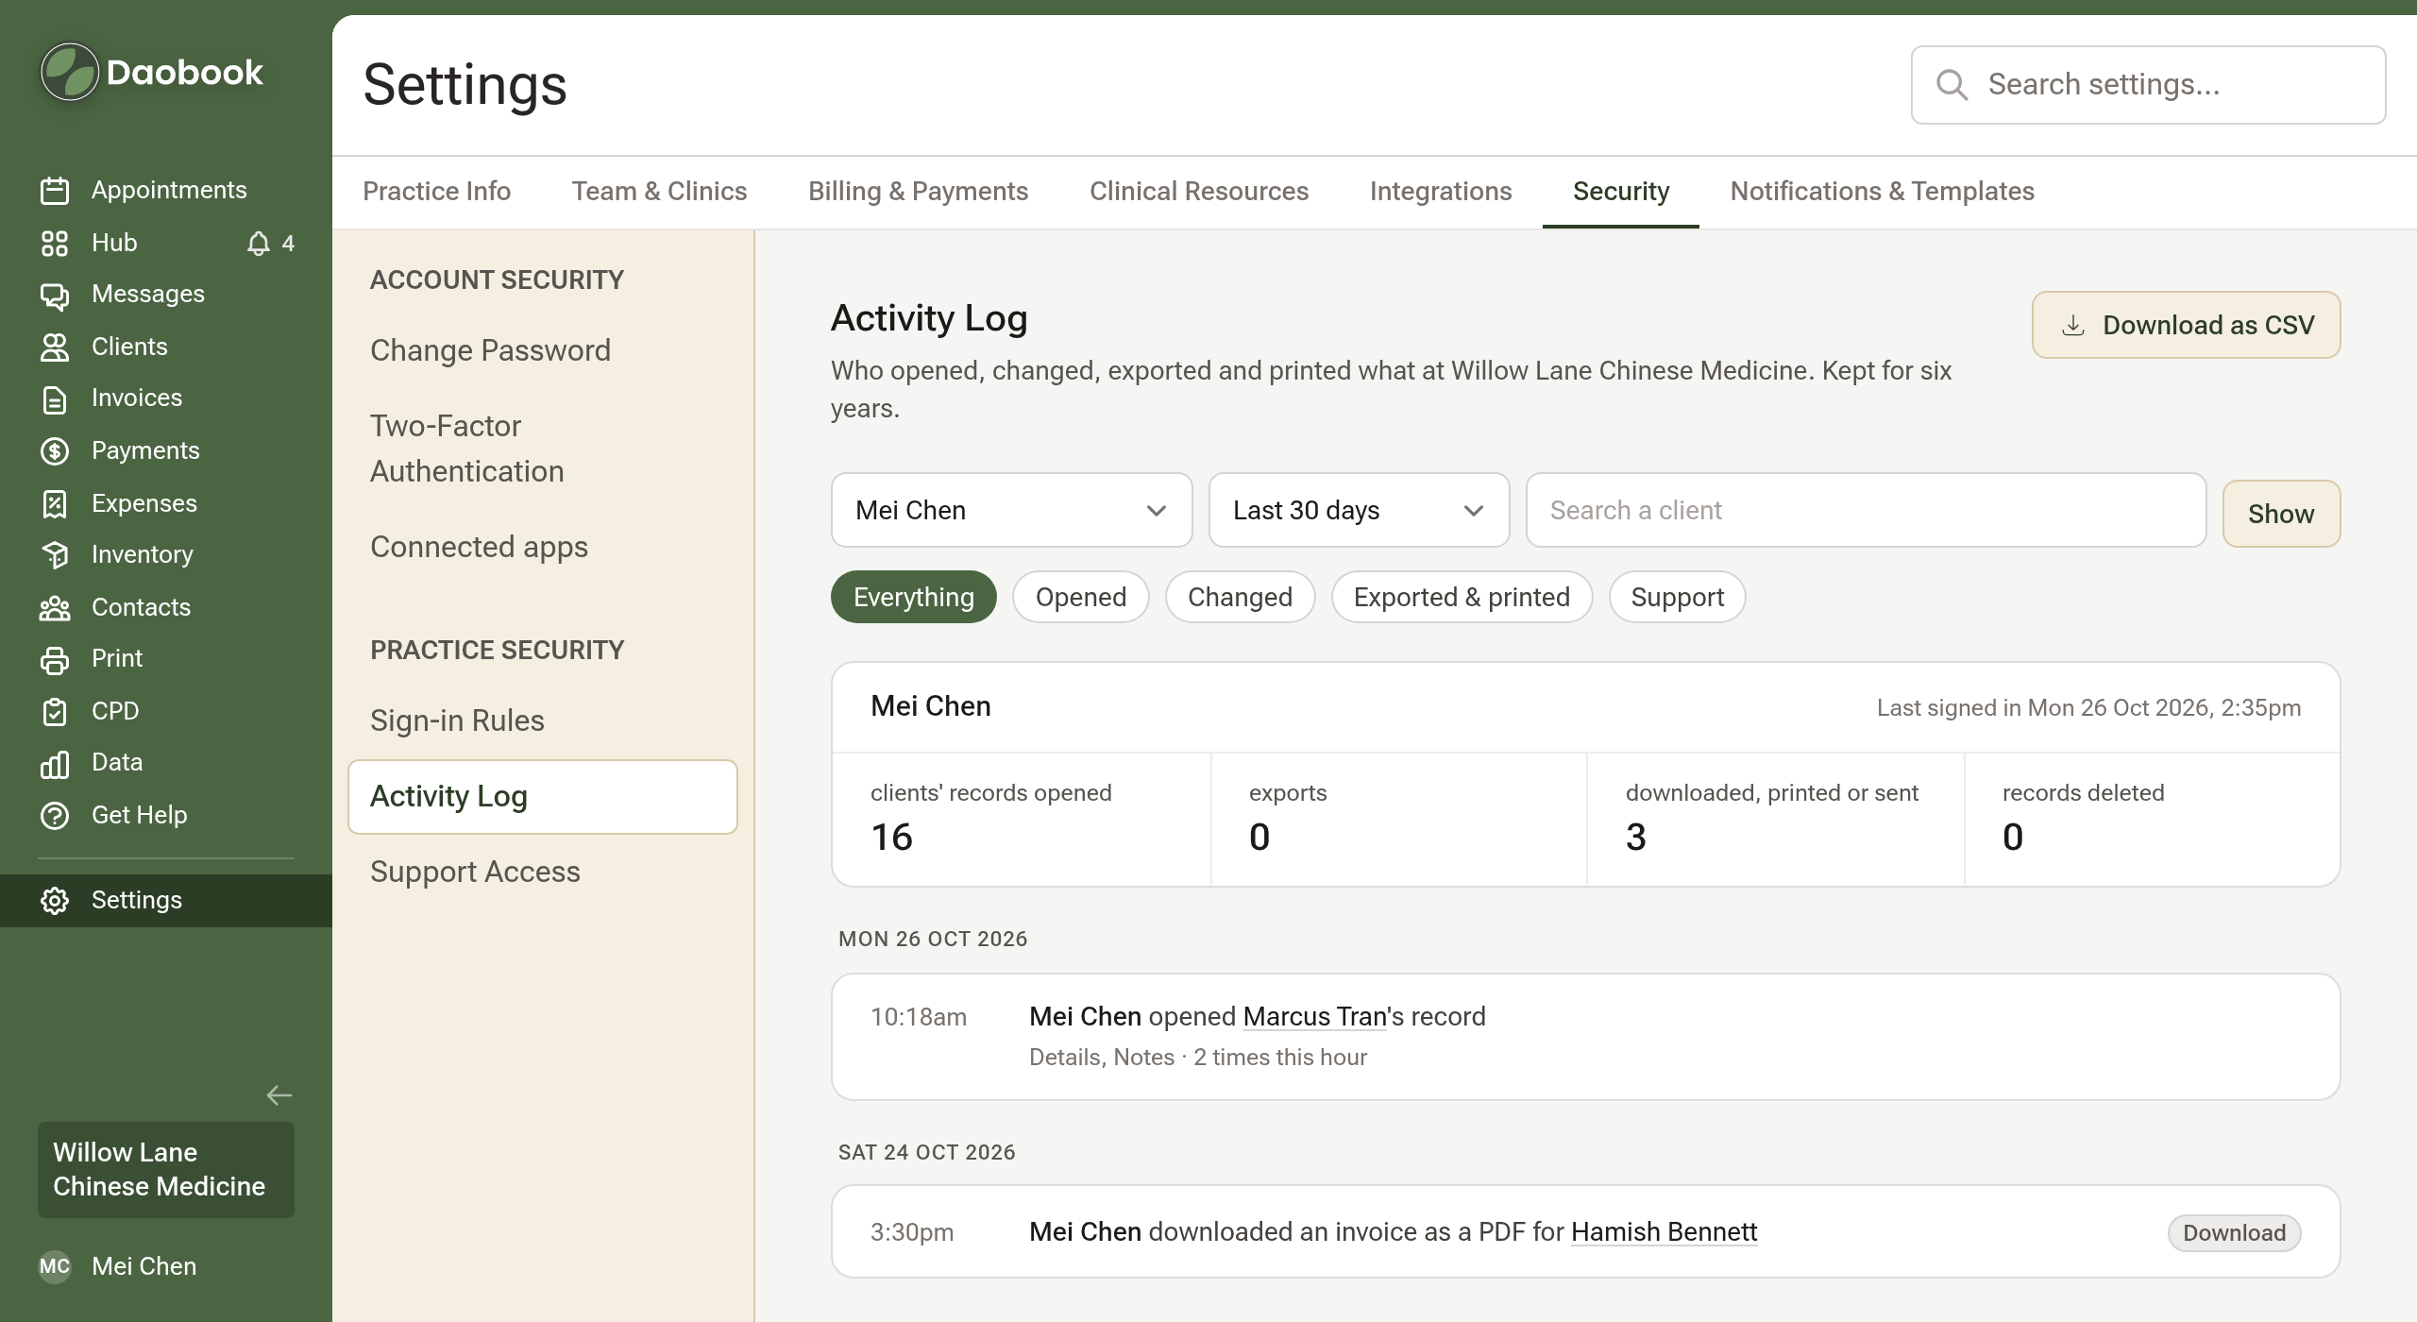Open the Payments dollar icon
This screenshot has width=2417, height=1322.
click(x=55, y=450)
